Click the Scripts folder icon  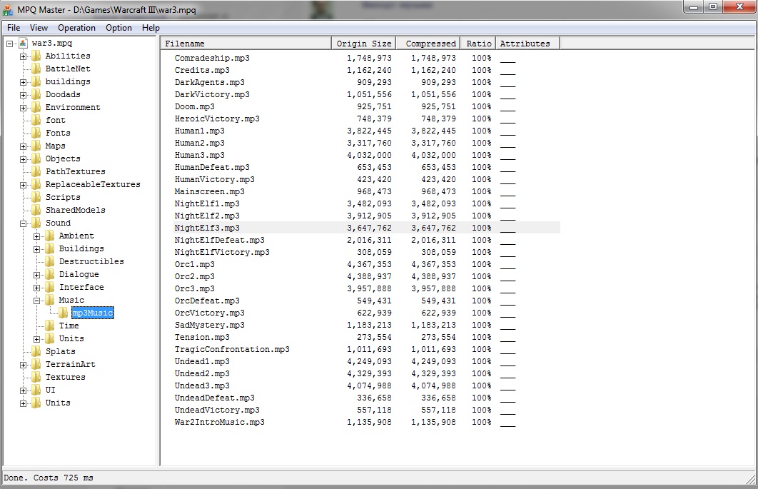(x=36, y=197)
